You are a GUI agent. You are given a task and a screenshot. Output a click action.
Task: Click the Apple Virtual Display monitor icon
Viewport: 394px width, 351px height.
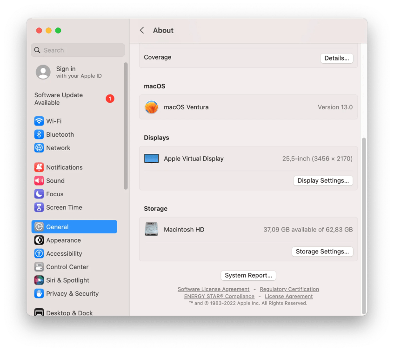[x=151, y=159]
